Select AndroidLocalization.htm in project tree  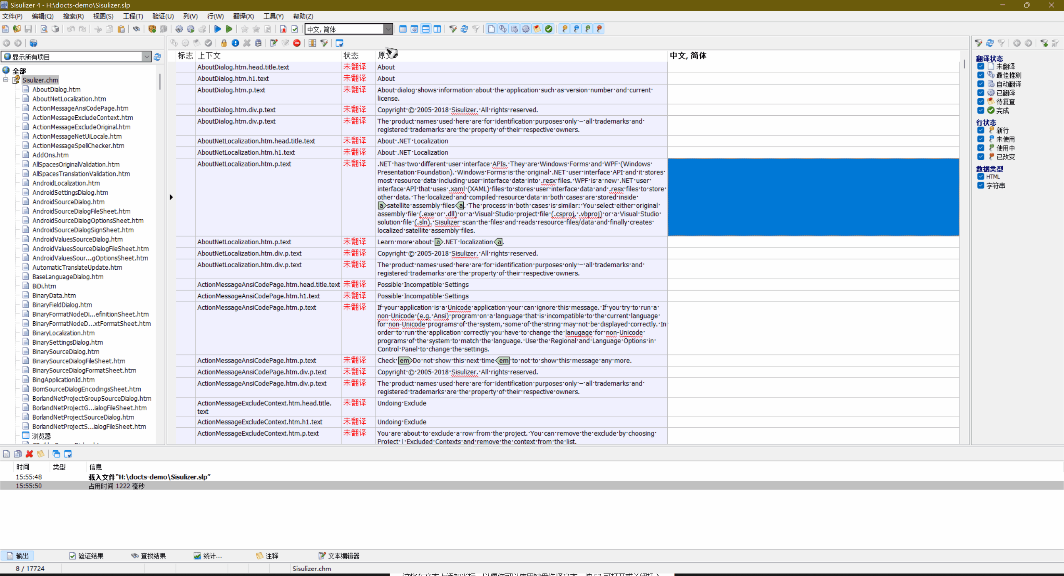pyautogui.click(x=66, y=183)
